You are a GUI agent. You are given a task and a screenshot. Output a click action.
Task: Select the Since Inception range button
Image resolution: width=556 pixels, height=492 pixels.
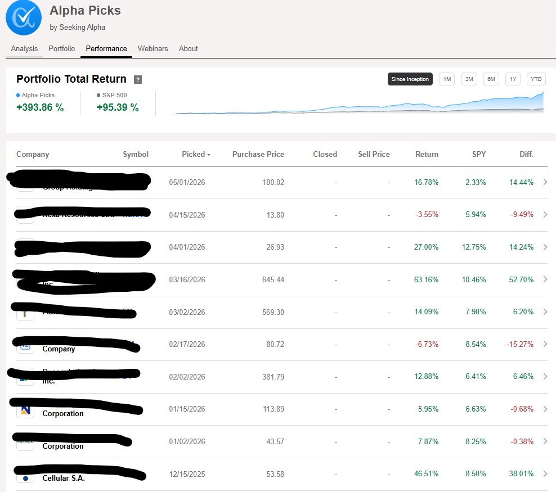pos(410,79)
